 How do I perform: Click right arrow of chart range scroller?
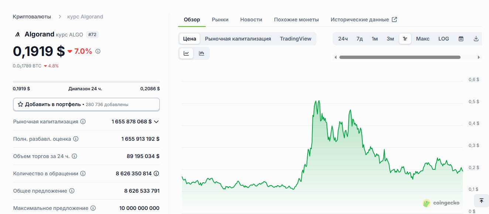pos(479,57)
